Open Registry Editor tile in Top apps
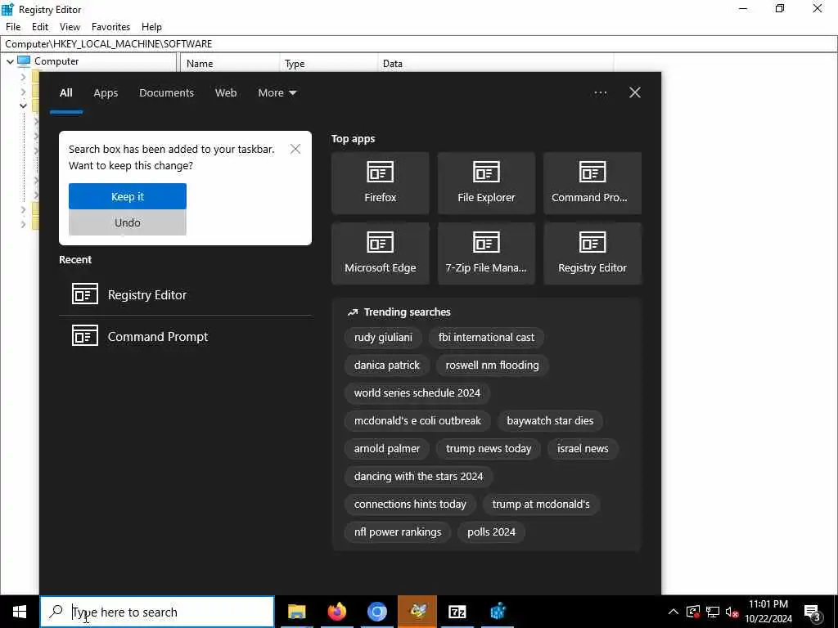The height and width of the screenshot is (628, 838). click(592, 253)
